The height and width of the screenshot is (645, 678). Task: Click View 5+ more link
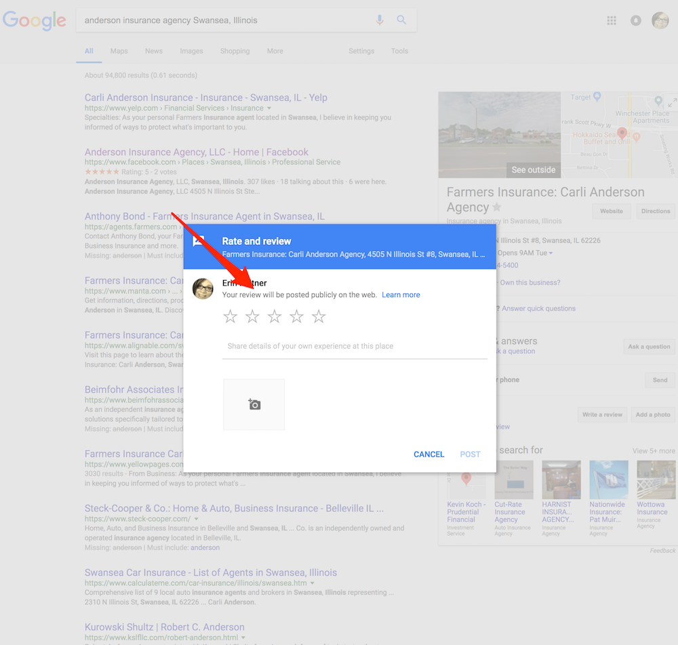(654, 451)
